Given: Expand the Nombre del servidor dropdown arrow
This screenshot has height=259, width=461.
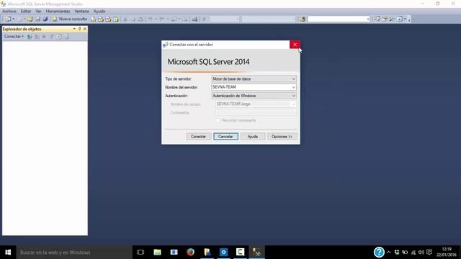Looking at the screenshot, I should coord(293,87).
